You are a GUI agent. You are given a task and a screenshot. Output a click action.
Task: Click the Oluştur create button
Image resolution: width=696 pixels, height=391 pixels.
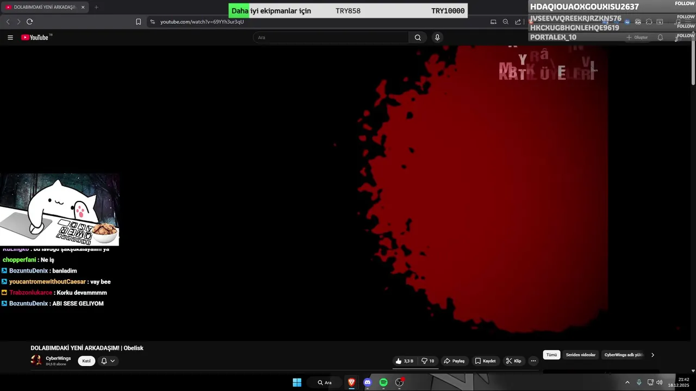point(637,37)
